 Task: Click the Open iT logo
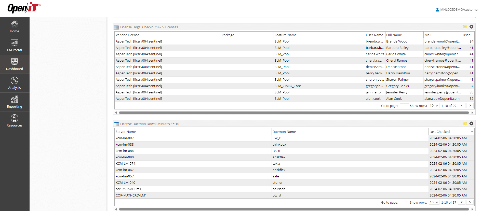pyautogui.click(x=24, y=8)
